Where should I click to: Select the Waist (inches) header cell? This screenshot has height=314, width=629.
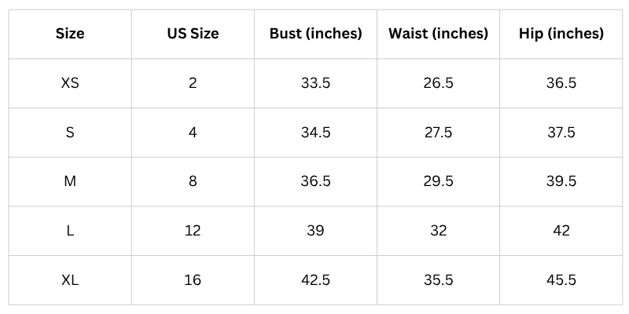pos(438,34)
